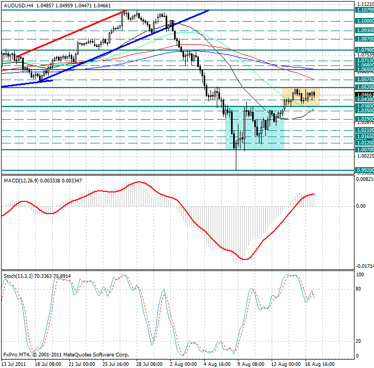The width and height of the screenshot is (374, 368).
Task: Click the 13 Jul 2011 date label
Action: tap(13, 364)
